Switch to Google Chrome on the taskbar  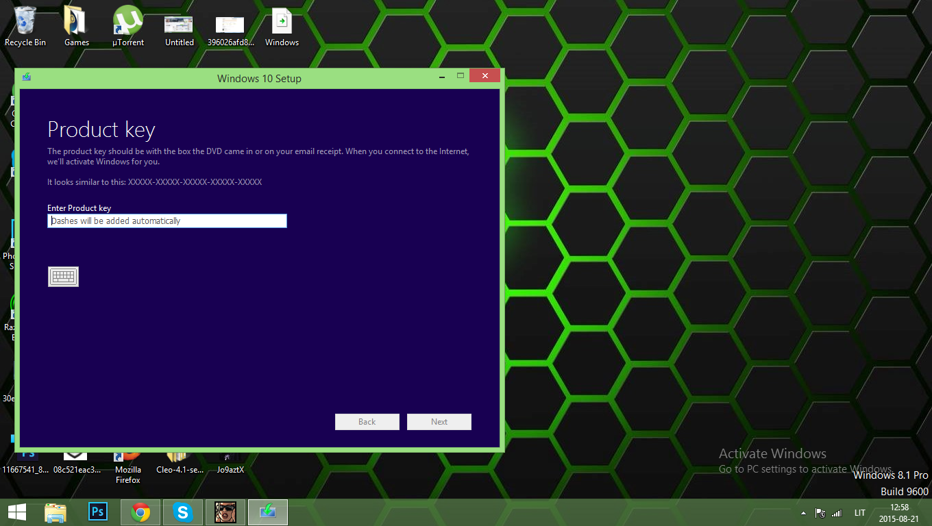click(x=140, y=512)
